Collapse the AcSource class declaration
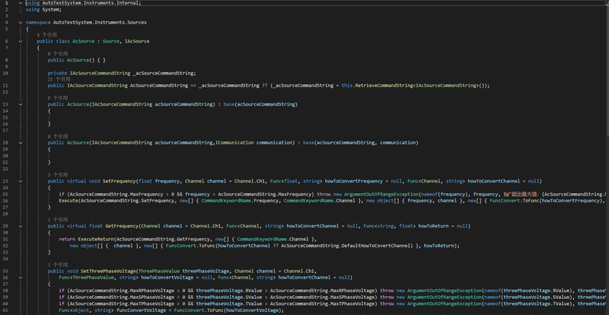Viewport: 609px width, 315px height. 21,41
